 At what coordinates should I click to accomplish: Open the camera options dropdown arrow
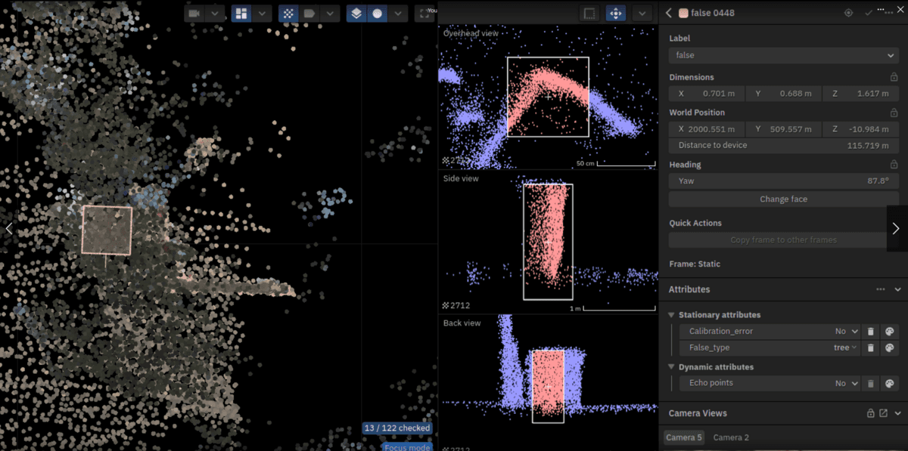click(216, 14)
